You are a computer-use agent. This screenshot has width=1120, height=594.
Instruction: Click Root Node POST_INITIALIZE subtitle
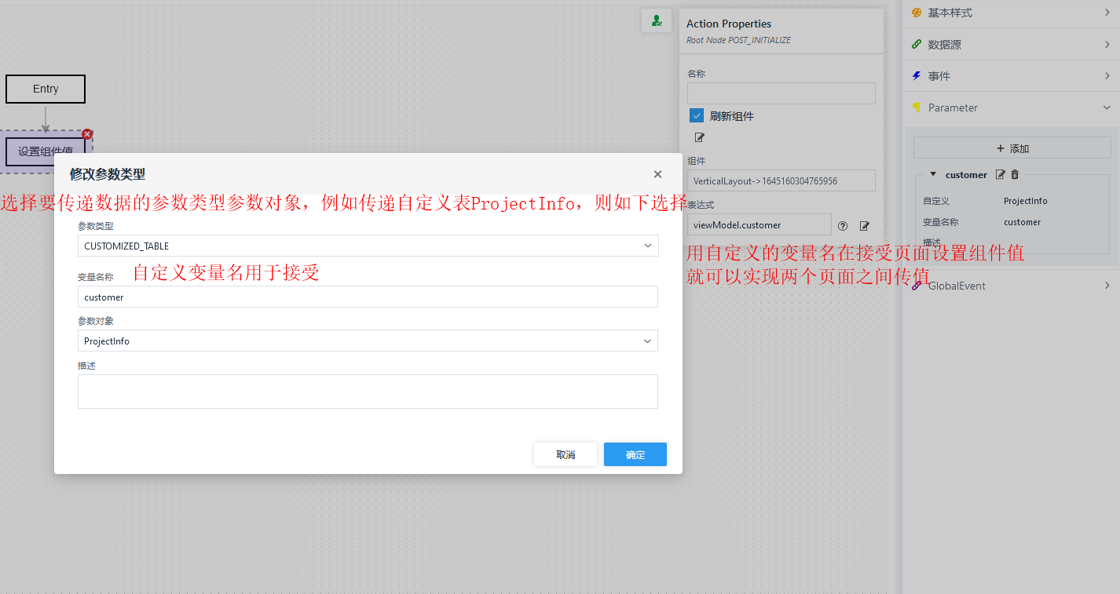coord(738,40)
